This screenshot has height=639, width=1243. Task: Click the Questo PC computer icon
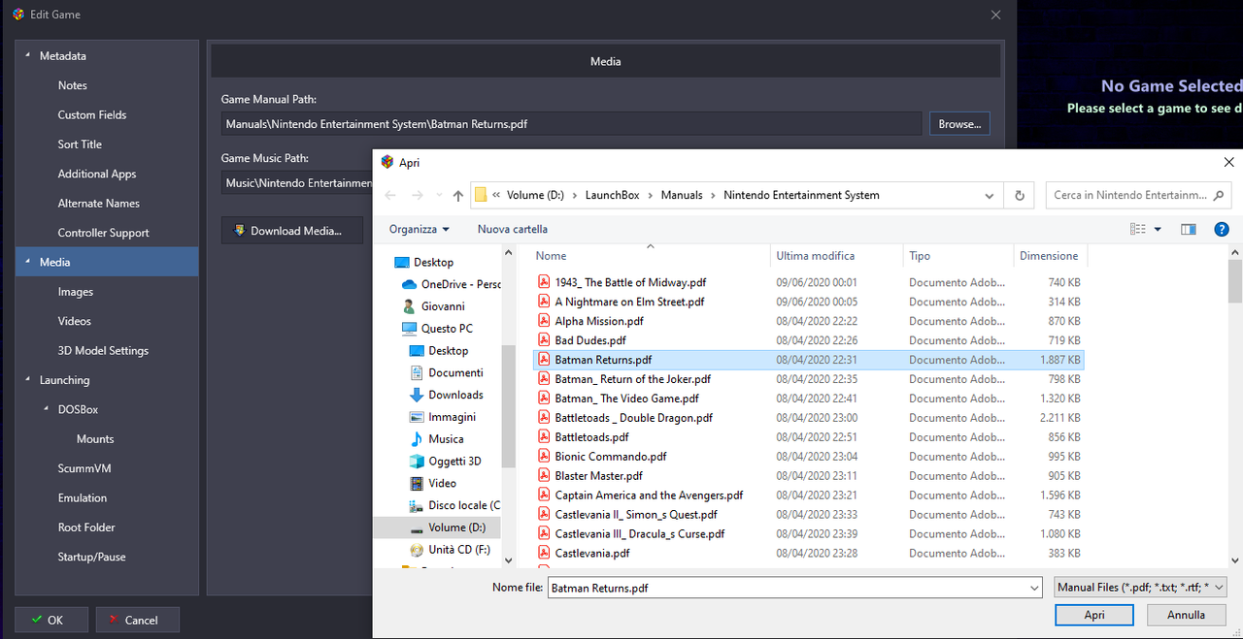tap(409, 329)
